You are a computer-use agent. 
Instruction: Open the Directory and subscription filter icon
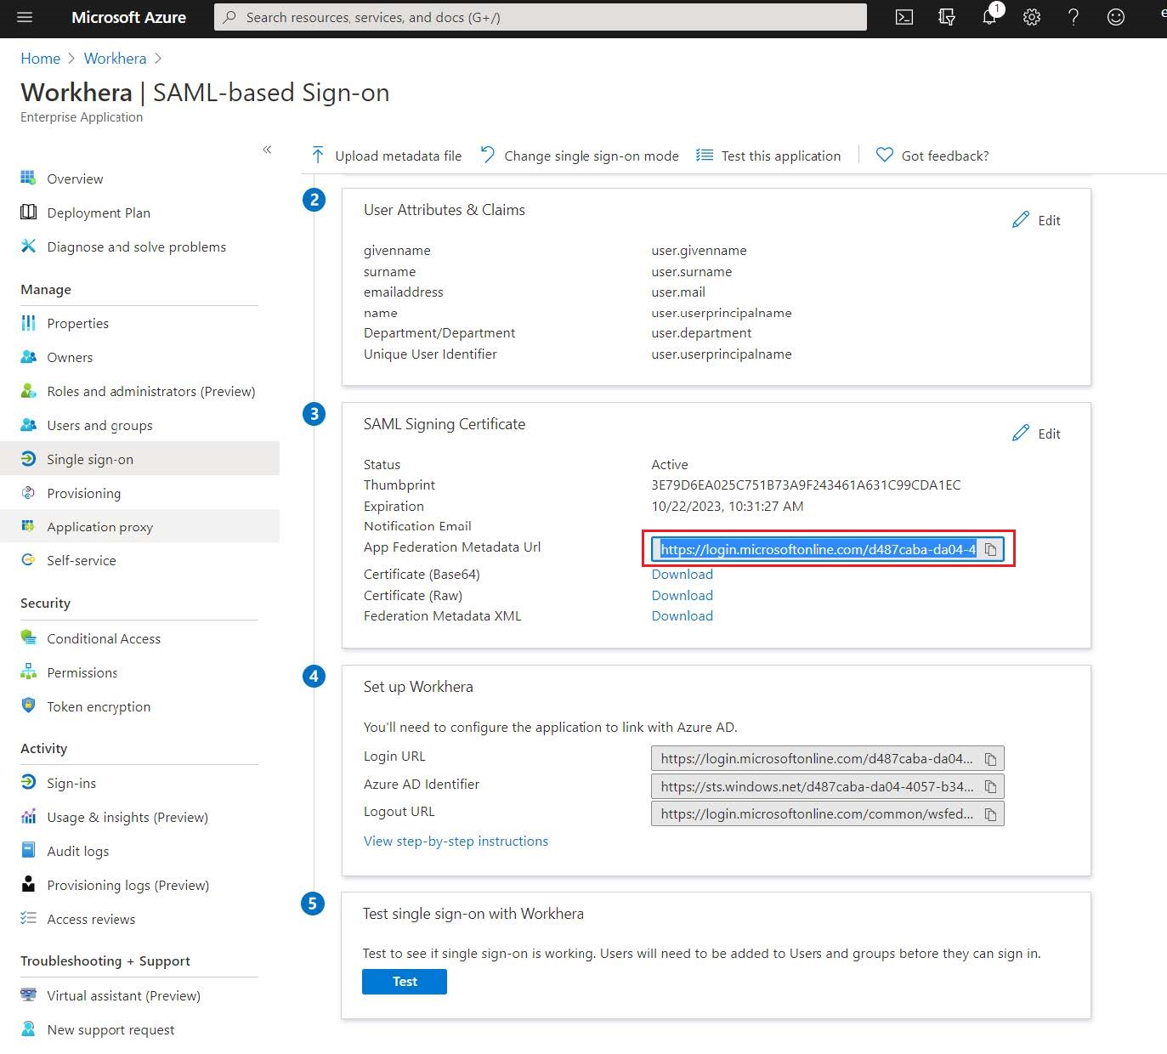(x=947, y=17)
